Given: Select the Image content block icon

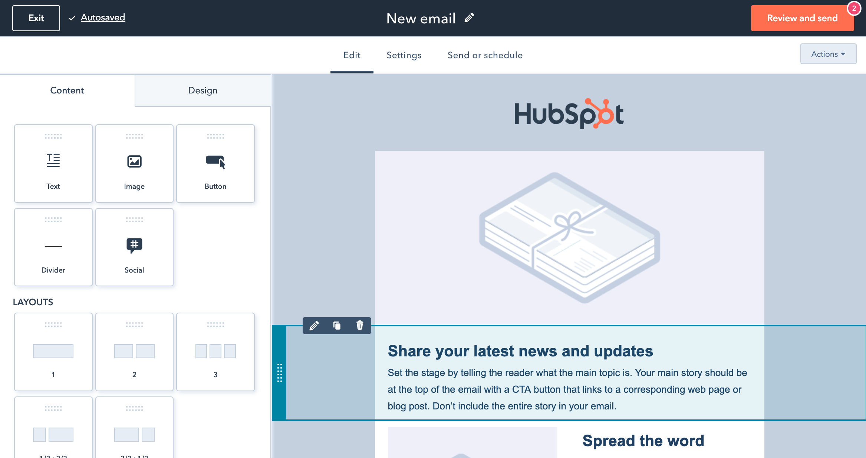Looking at the screenshot, I should [134, 161].
